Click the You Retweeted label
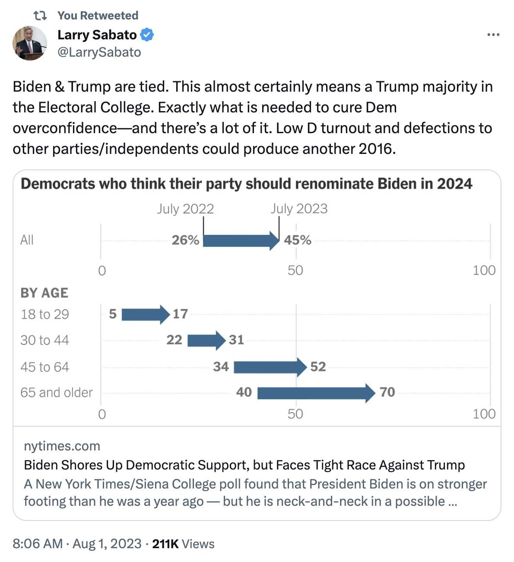Image resolution: width=514 pixels, height=562 pixels. pos(98,16)
